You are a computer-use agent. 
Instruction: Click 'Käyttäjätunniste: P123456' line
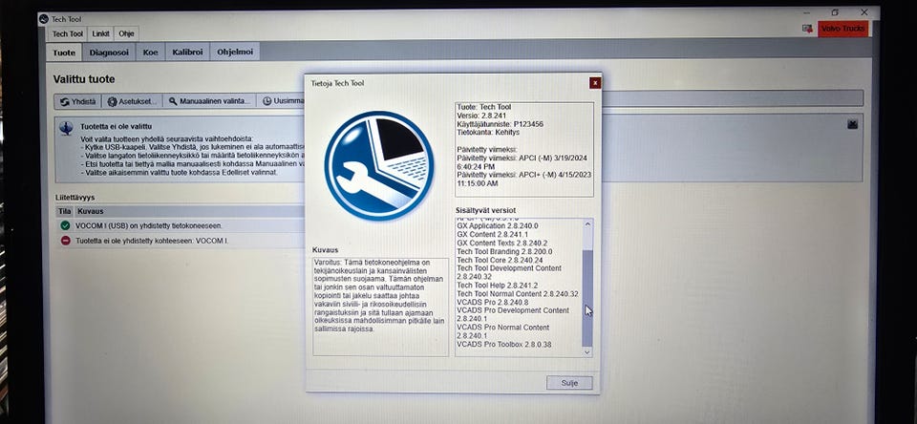(499, 124)
